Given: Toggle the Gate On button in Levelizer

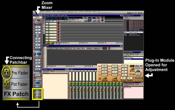Looking at the screenshot, I should (x=105, y=78).
